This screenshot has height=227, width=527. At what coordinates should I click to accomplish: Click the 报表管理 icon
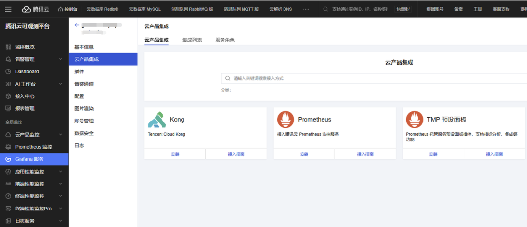click(x=8, y=108)
